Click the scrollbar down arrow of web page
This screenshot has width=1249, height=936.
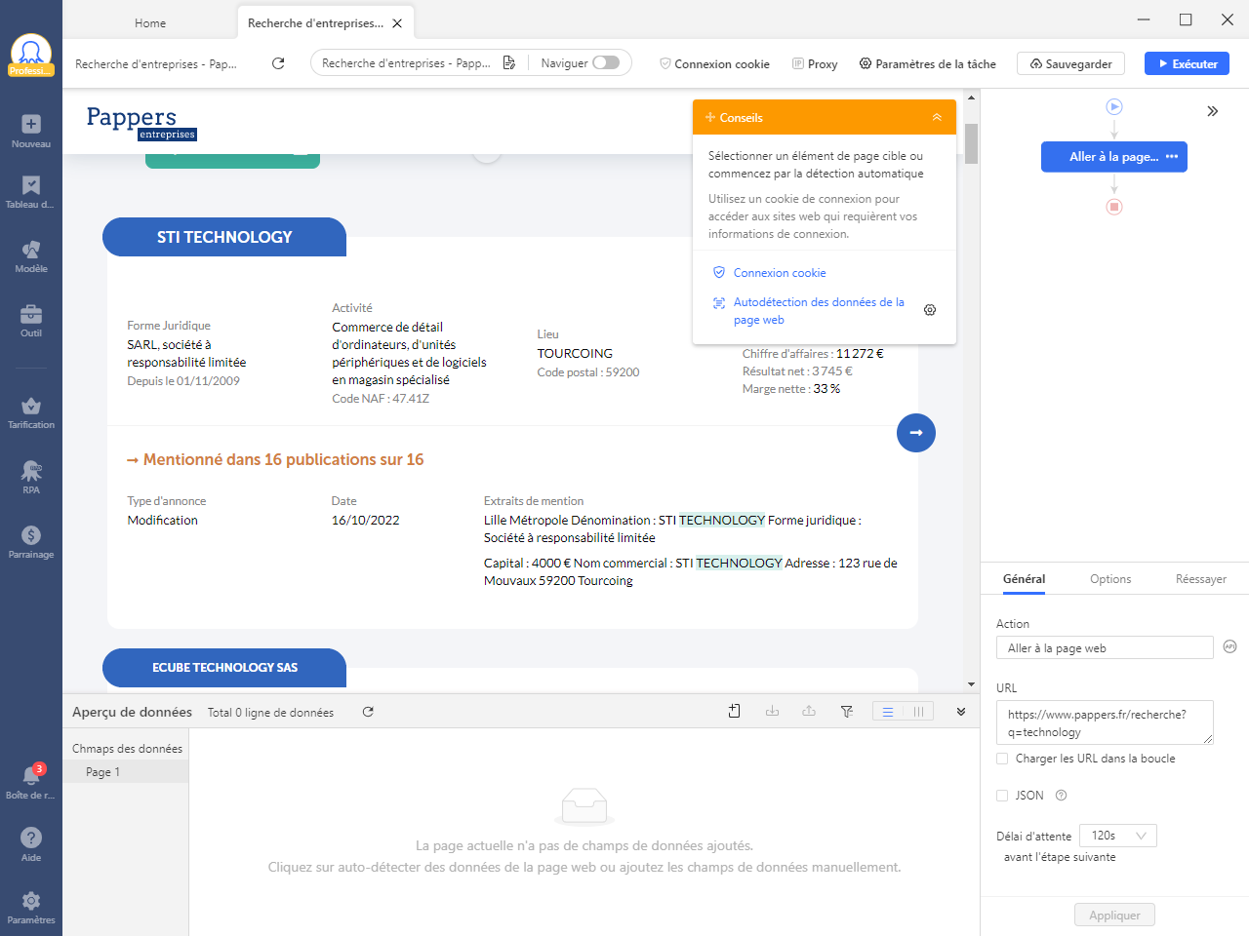[971, 684]
